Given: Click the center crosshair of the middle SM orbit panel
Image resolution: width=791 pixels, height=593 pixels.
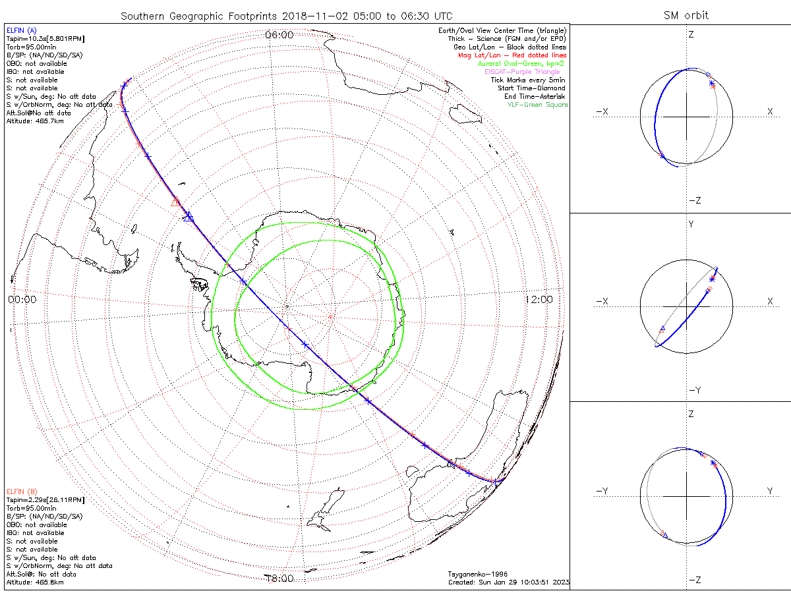Looking at the screenshot, I should [686, 306].
